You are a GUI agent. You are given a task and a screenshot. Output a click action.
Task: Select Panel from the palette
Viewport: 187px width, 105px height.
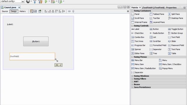(x=135, y=14)
